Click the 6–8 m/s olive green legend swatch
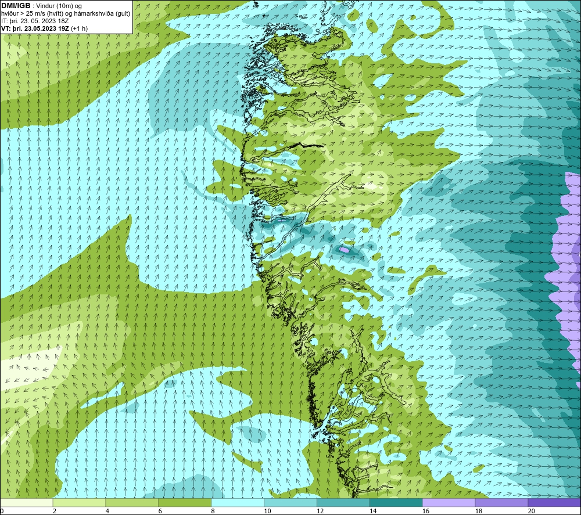Viewport: 581px width, 515px height. (x=185, y=502)
